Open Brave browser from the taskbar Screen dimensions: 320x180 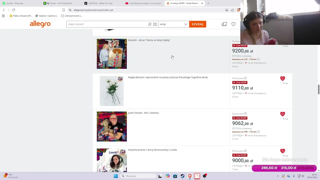pos(190,176)
